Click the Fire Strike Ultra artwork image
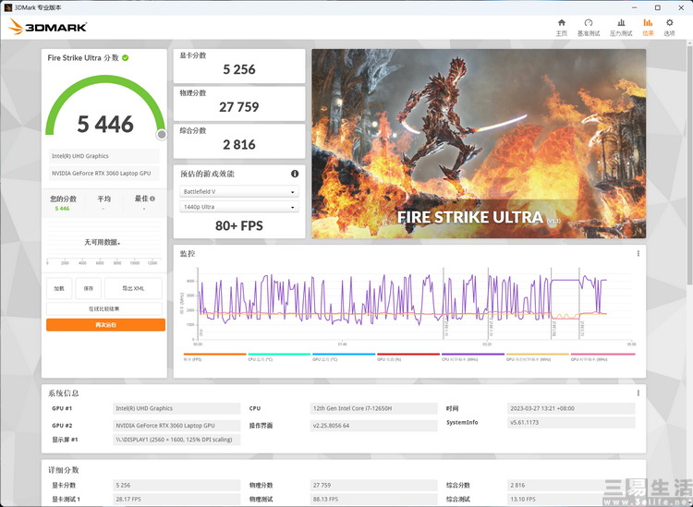The width and height of the screenshot is (693, 507). [x=479, y=143]
